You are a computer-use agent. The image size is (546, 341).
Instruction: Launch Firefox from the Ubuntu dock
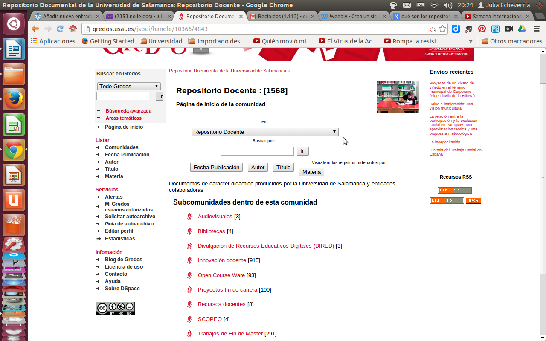[14, 99]
